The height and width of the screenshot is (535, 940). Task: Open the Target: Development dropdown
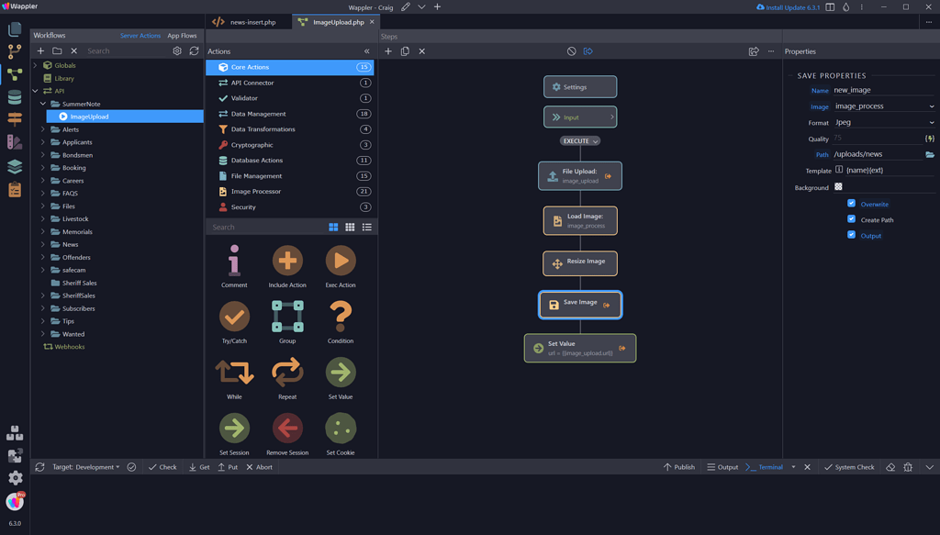tap(85, 467)
